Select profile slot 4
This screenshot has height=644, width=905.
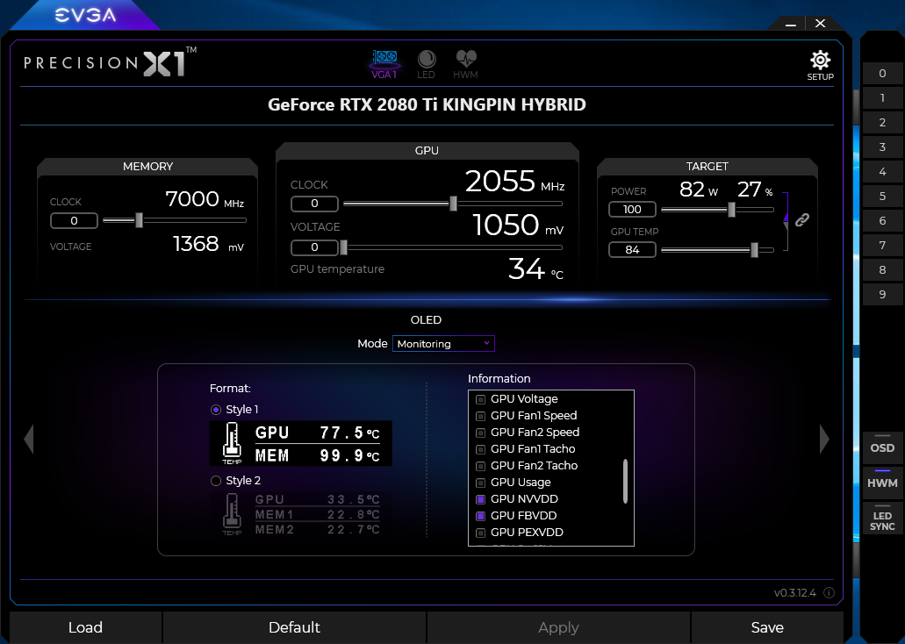click(x=882, y=172)
